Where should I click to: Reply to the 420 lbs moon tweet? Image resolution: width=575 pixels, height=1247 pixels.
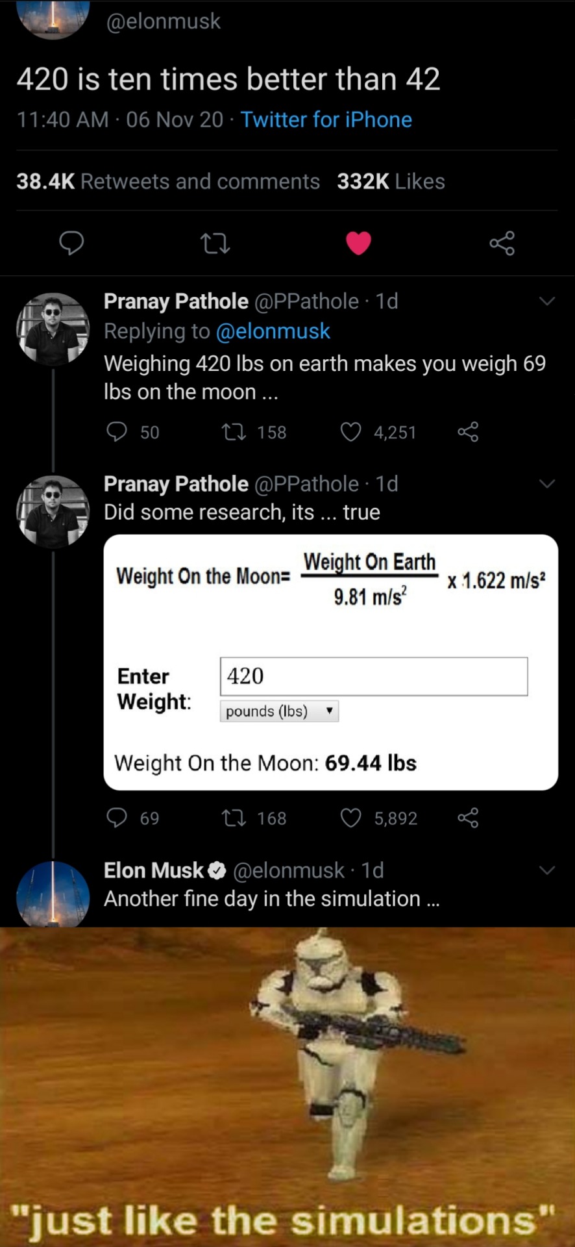[x=117, y=432]
